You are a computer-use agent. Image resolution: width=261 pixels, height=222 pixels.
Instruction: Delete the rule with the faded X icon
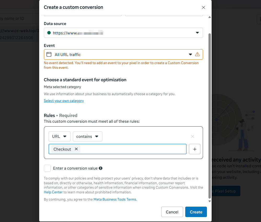[193, 136]
